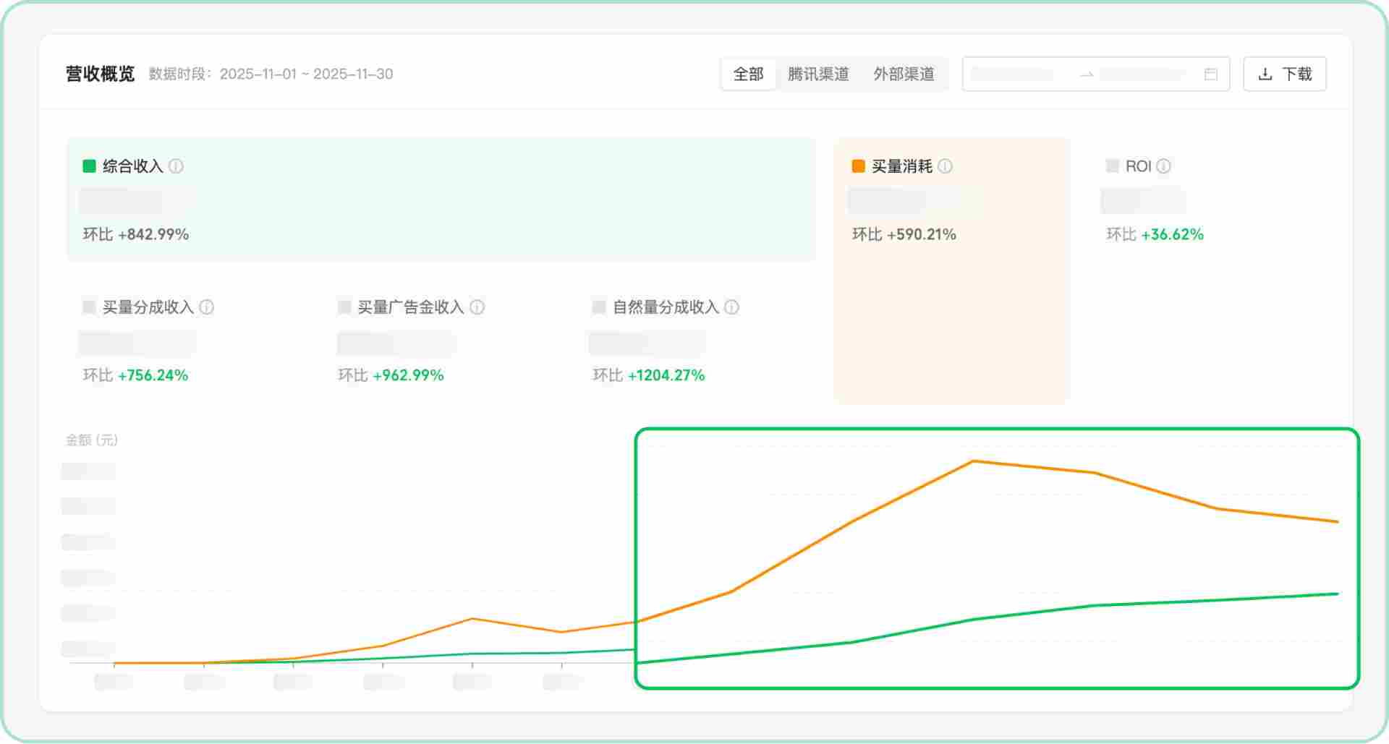Click the calendar icon in the date selector

point(1212,74)
